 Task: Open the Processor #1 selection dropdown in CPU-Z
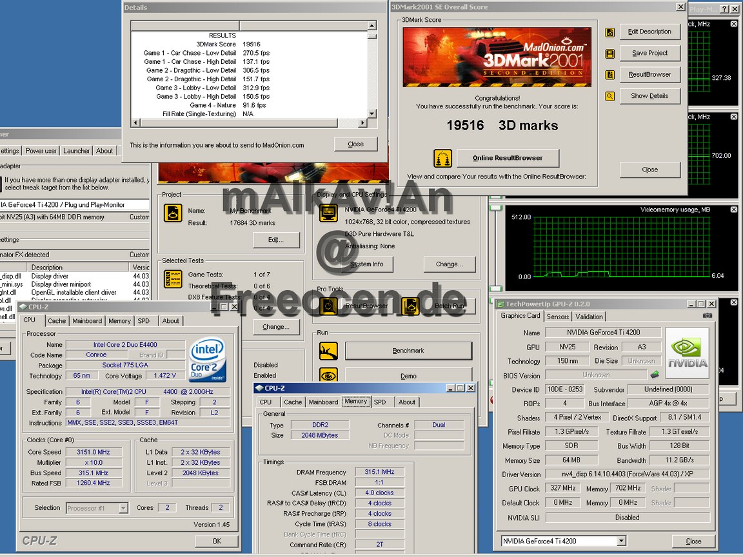click(123, 508)
